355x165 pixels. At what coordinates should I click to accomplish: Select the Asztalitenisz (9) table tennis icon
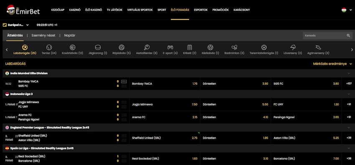tap(147, 47)
